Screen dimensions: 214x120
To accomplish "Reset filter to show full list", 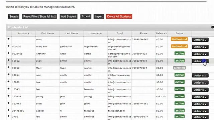I will coord(39,16).
